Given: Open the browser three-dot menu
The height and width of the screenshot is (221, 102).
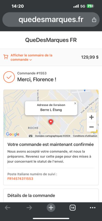Looking at the screenshot, I should tap(93, 208).
